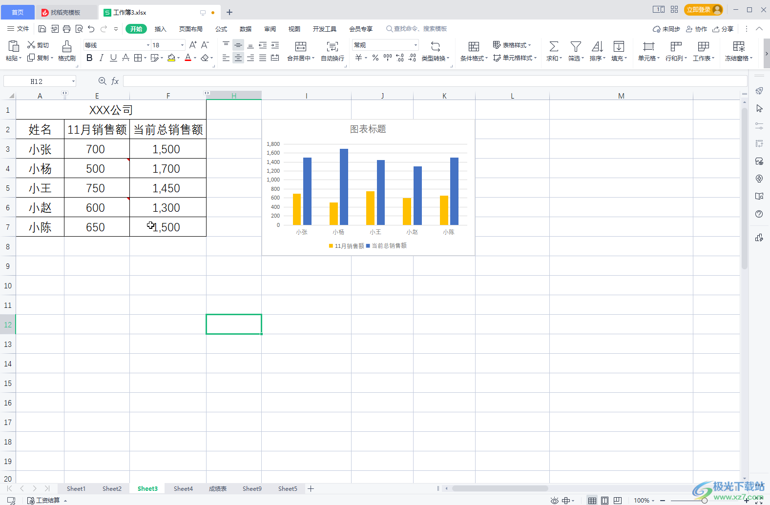Click the Collaborate (协作) button
Viewport: 770px width, 505px height.
697,29
